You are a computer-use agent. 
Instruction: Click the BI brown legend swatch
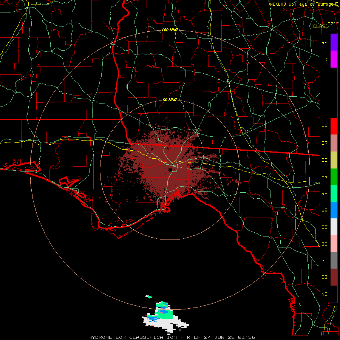point(334,277)
